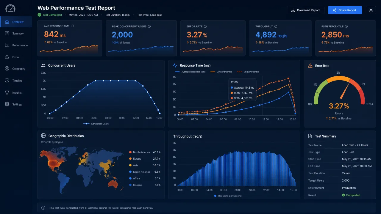This screenshot has width=381, height=214.
Task: Click the Errors warning triangle icon
Action: tap(7, 57)
